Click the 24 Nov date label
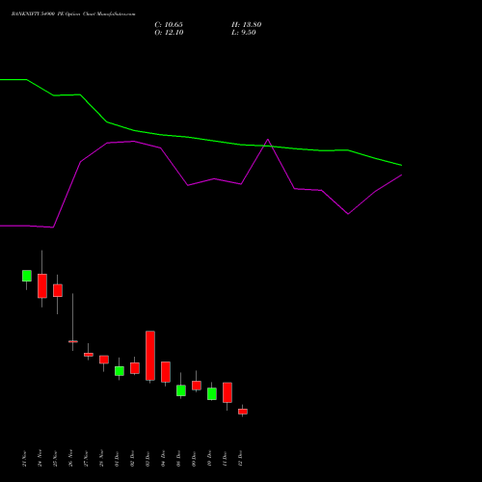Viewport: 482px width, 482px height. coord(40,459)
